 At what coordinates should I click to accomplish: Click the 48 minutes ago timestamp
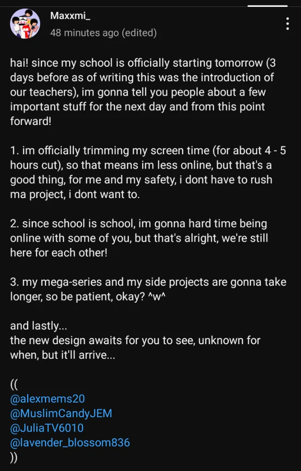pyautogui.click(x=85, y=33)
